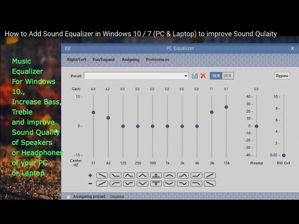Click the plus-row wide arch shape button
Image resolution: width=299 pixels, height=224 pixels.
[x=169, y=175]
